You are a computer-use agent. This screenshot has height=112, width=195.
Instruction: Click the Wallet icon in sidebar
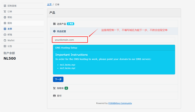5,41
